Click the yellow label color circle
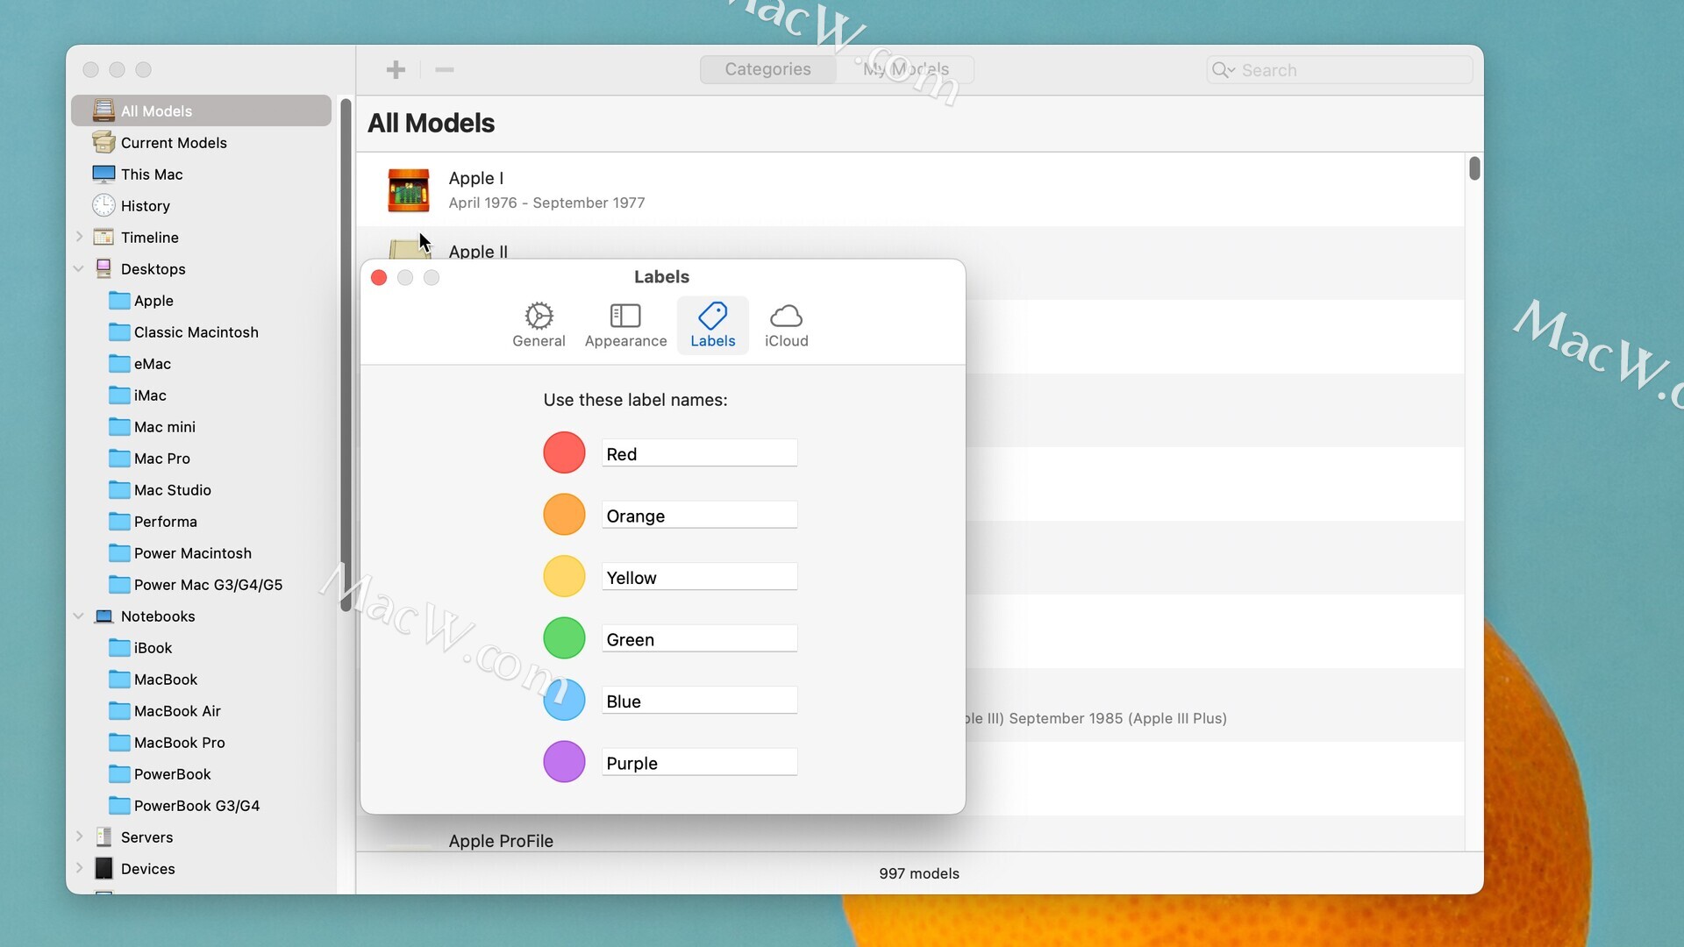Viewport: 1684px width, 947px height. click(564, 576)
